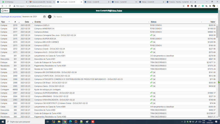Click the green circular extension icon
Viewport: 220px width, 124px height.
(x=203, y=6)
